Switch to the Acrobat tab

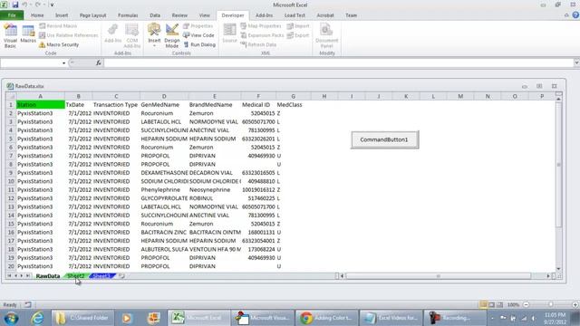tap(325, 15)
